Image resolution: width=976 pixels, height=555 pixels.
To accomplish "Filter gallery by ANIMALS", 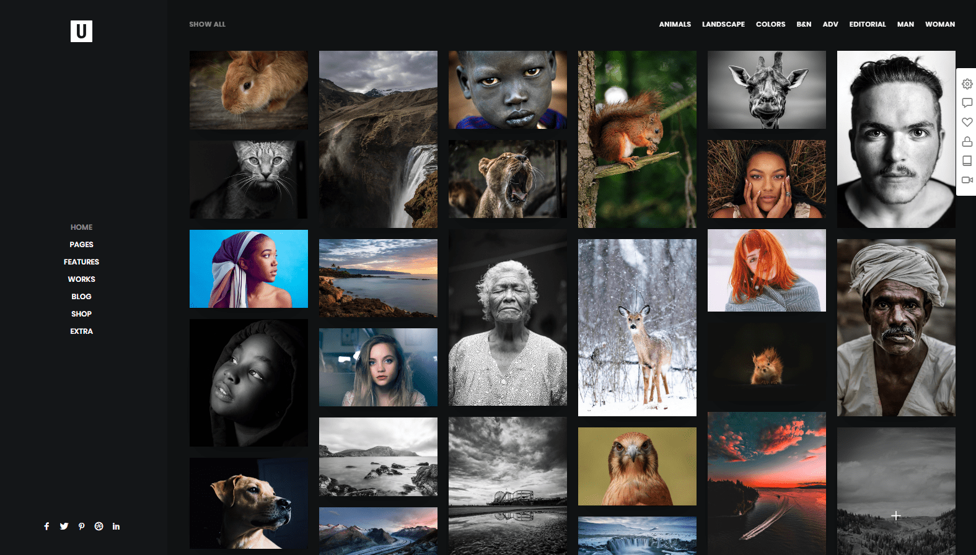I will [x=675, y=24].
